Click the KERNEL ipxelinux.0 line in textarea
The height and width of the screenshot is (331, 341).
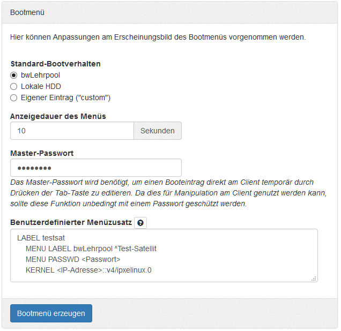point(88,270)
